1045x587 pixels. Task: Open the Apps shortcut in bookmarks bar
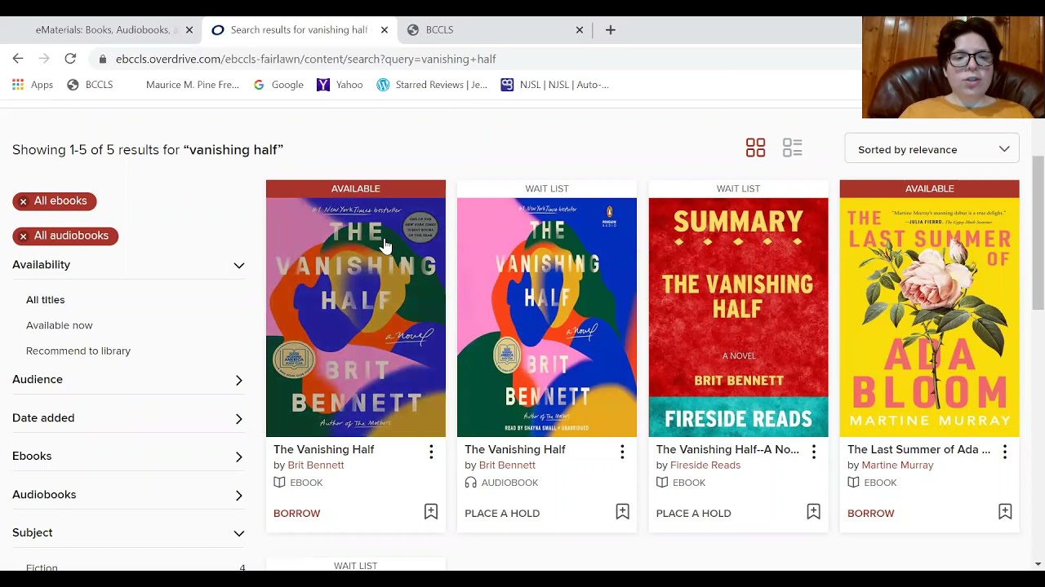(33, 85)
